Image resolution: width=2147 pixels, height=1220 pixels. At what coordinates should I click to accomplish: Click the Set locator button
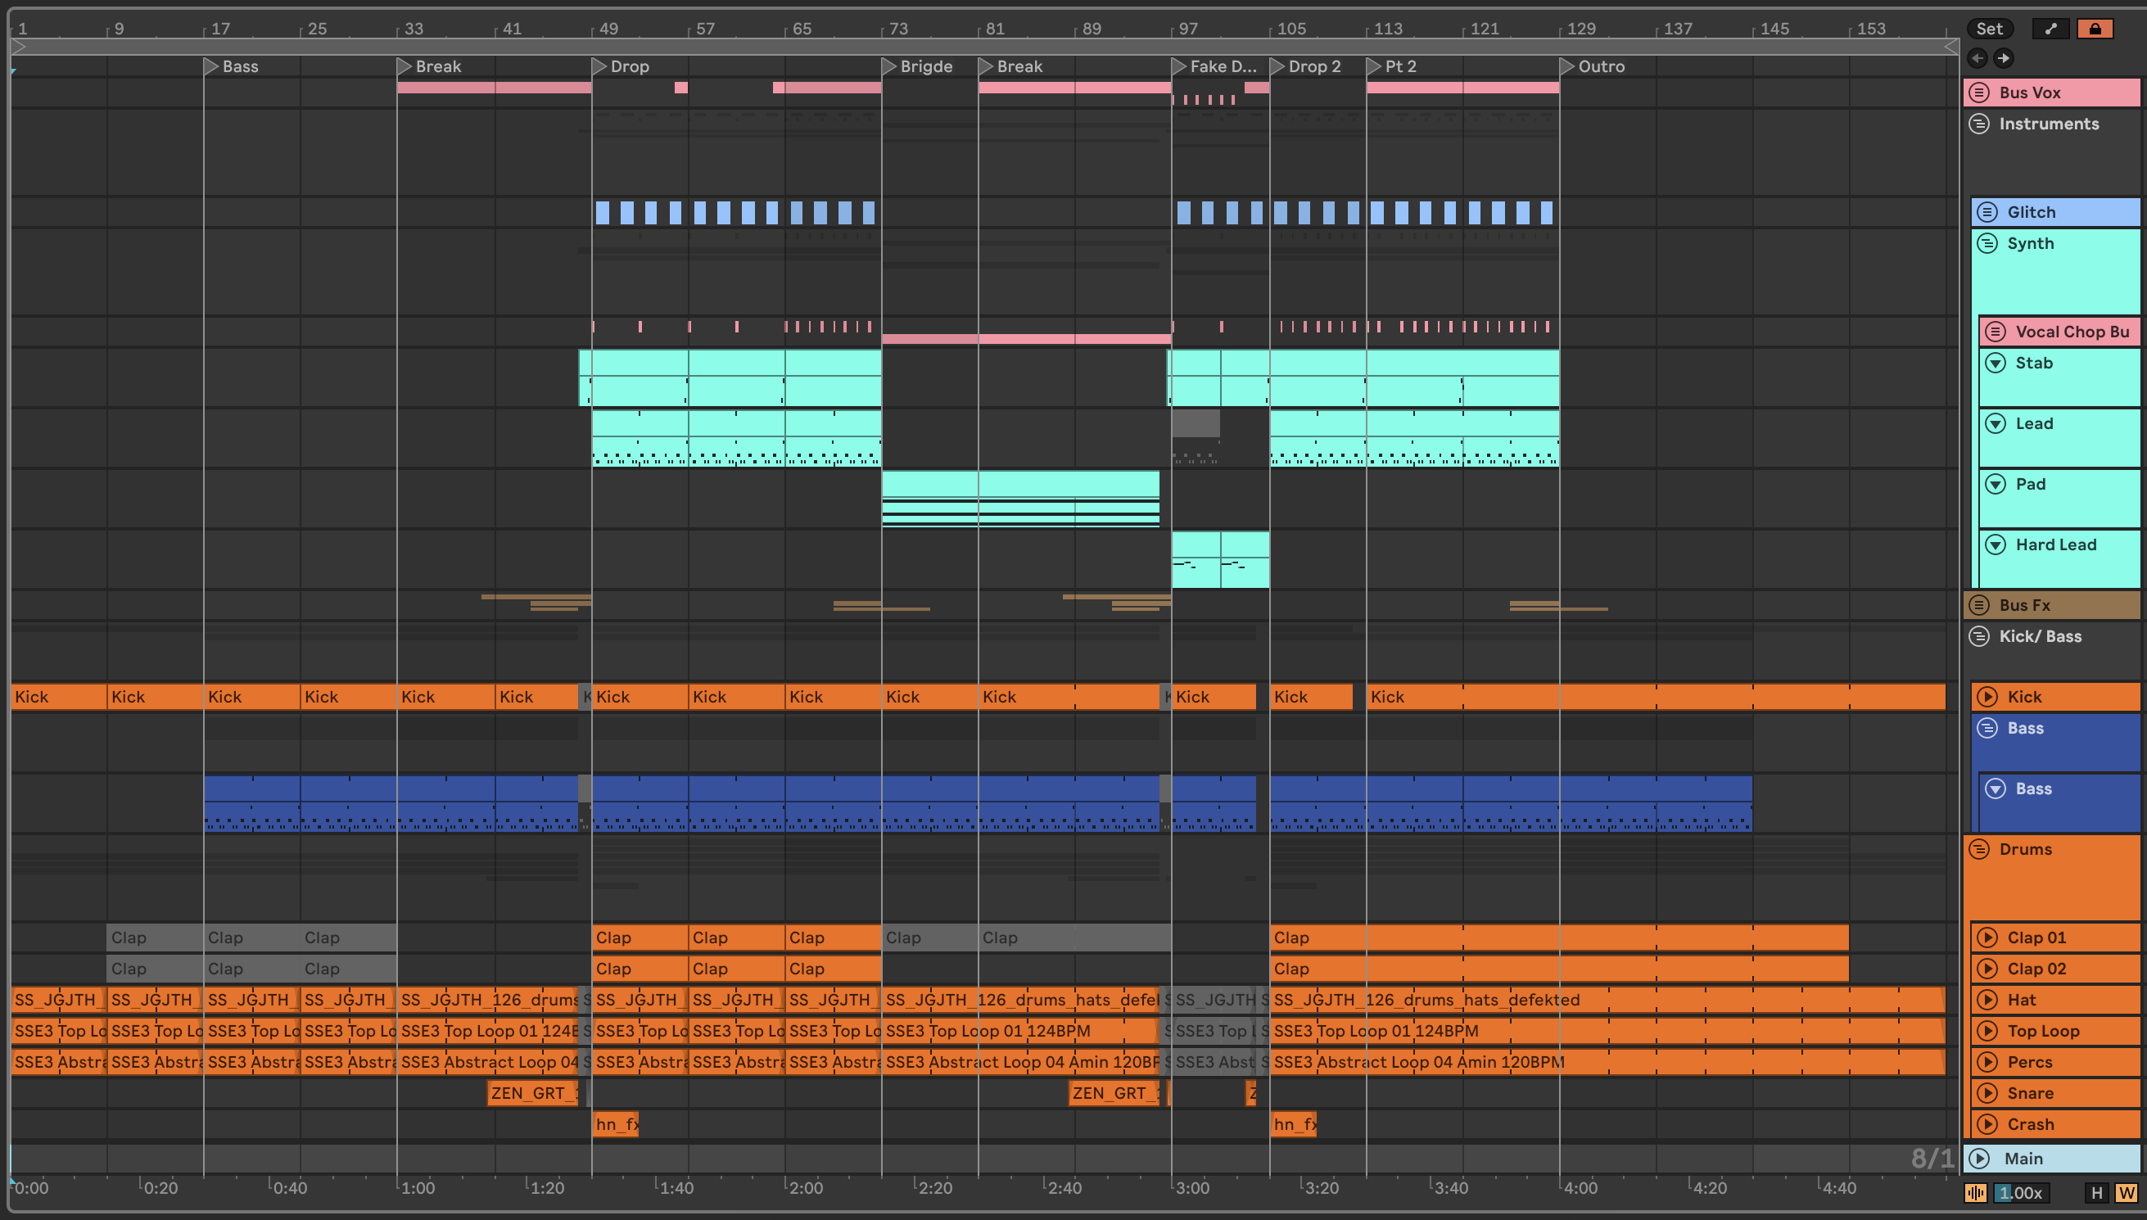(1989, 29)
